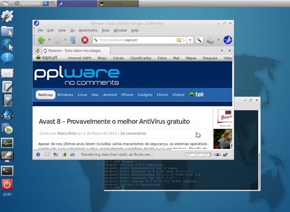290x212 pixels.
Task: Click the page loading progress bar
Action: (198, 154)
